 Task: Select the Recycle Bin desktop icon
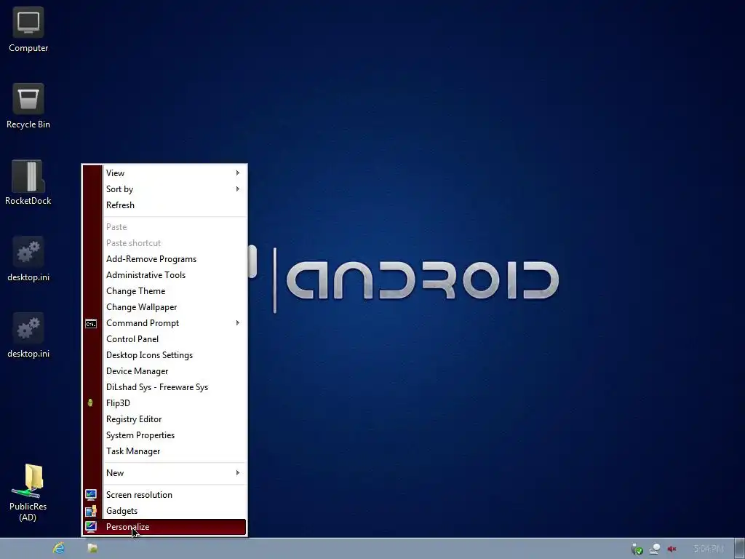coord(28,106)
